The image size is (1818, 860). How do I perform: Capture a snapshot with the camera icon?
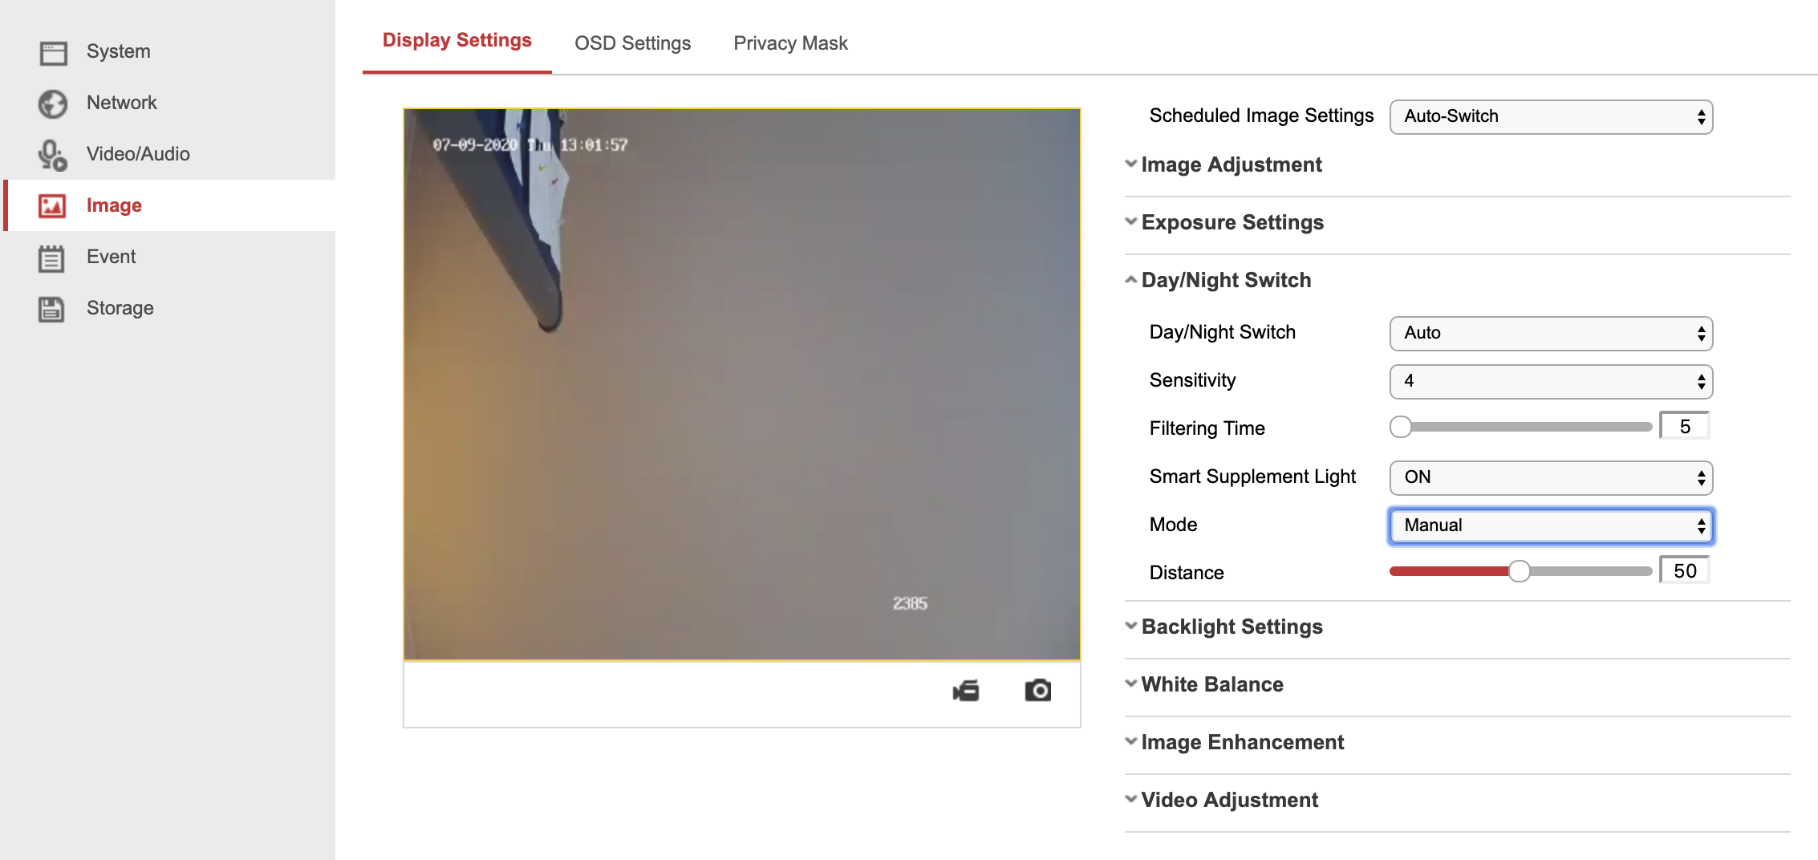(x=1037, y=690)
